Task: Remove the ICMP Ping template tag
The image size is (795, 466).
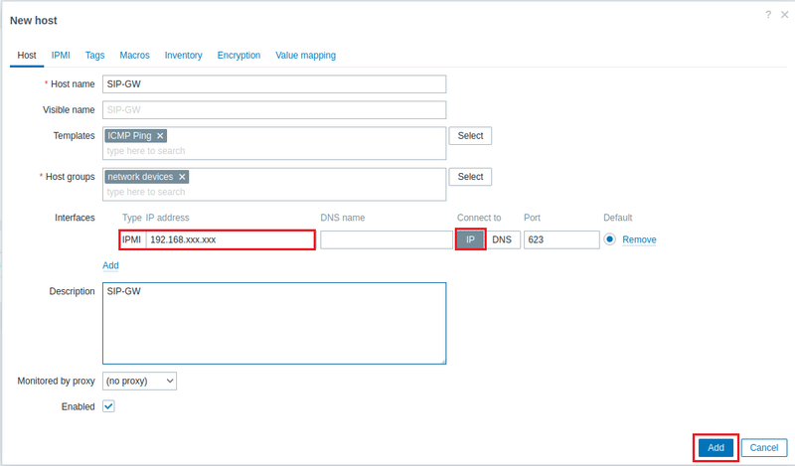Action: (x=160, y=136)
